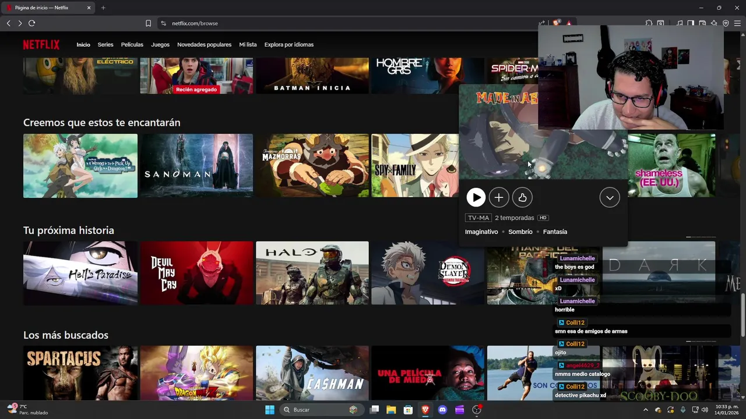Close the Netflix browser tab
Viewport: 746px width, 419px height.
pos(89,8)
